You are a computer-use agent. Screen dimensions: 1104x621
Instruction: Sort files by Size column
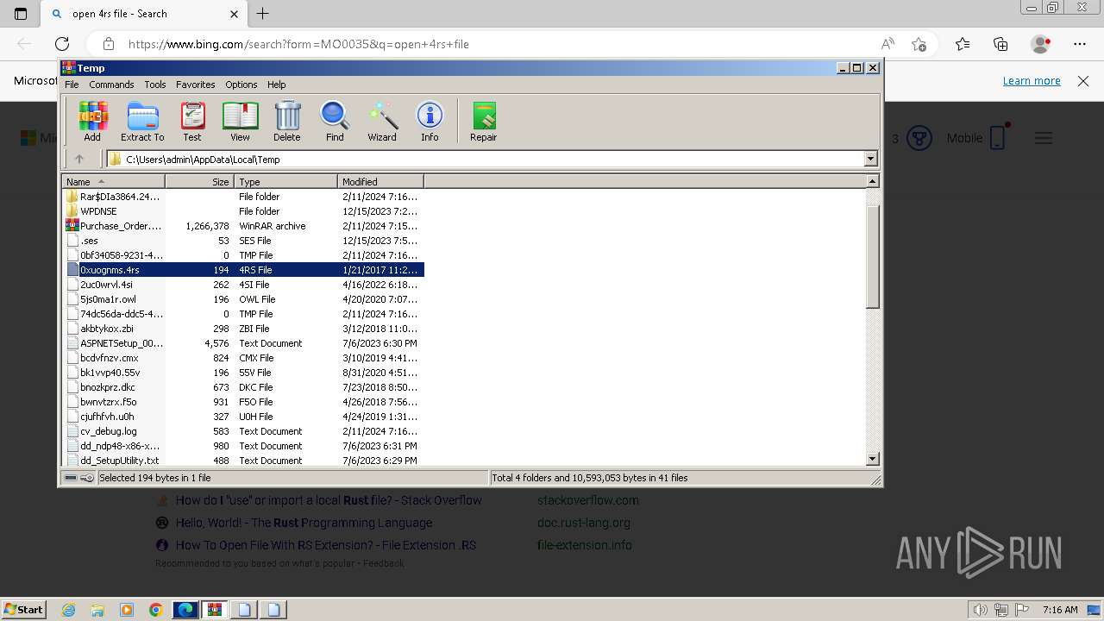(200, 181)
